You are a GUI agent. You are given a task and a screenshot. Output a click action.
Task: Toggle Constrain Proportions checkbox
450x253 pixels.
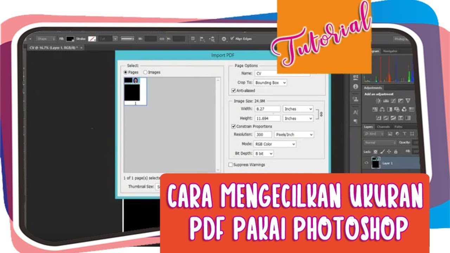coord(233,126)
